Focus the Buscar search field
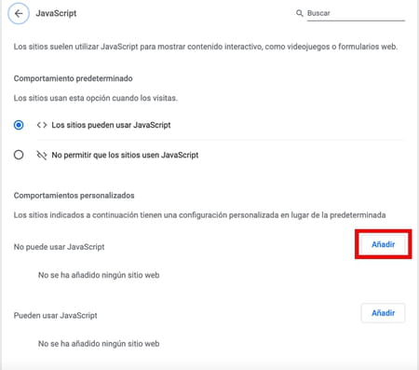 pyautogui.click(x=356, y=13)
